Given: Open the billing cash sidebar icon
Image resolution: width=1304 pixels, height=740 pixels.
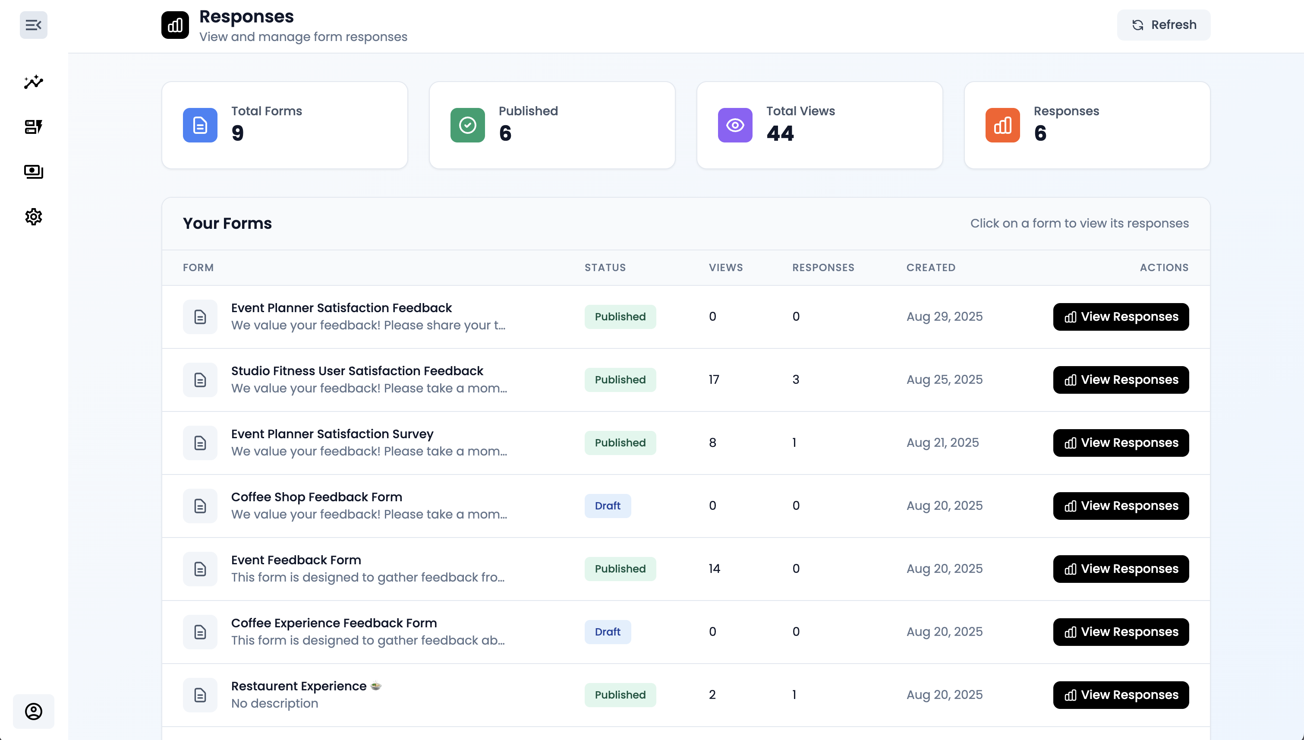Looking at the screenshot, I should 34,171.
